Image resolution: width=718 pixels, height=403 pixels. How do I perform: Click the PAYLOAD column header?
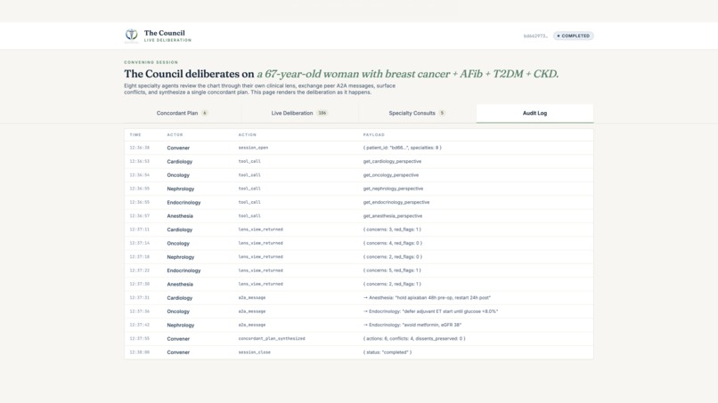tap(373, 135)
